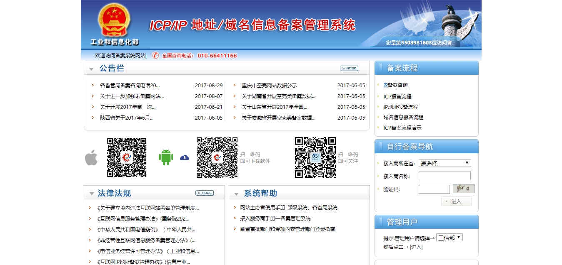Open the 工信部 user type dropdown

coord(449,237)
